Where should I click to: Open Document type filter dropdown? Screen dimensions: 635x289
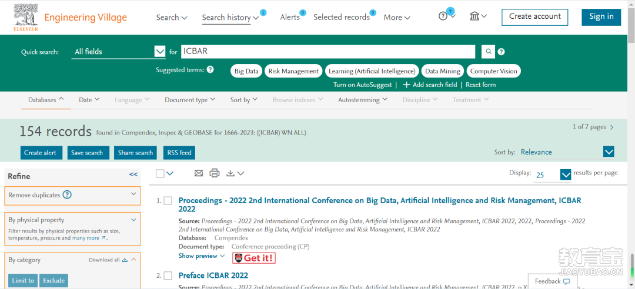click(189, 100)
